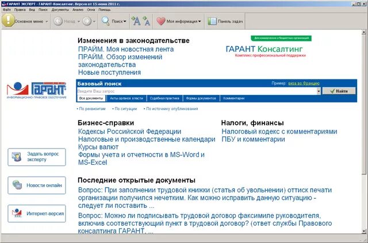Screen dimensions: 368x243
Task: Open the Основное меню yellow icon
Action: [x=7, y=20]
